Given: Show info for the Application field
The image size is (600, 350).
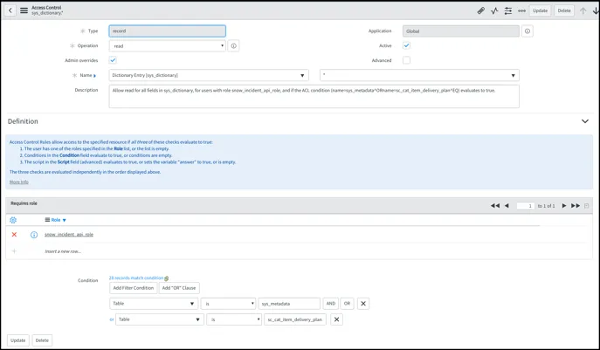Looking at the screenshot, I should [x=528, y=31].
